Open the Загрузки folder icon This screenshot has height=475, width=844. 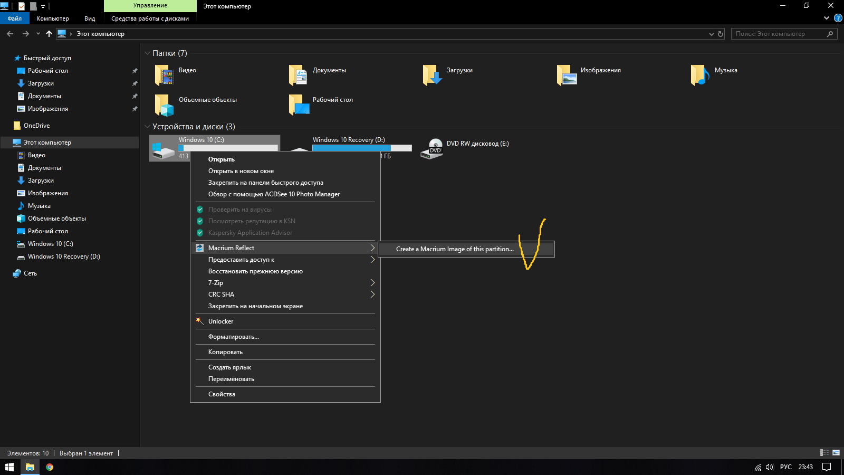click(433, 75)
